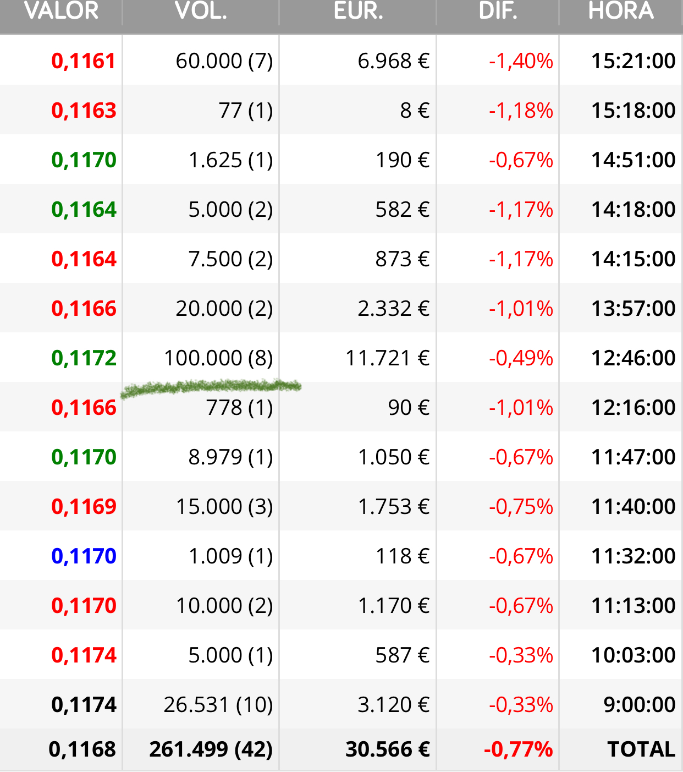683x772 pixels.
Task: Open the 15:18:00 trade row
Action: point(341,110)
